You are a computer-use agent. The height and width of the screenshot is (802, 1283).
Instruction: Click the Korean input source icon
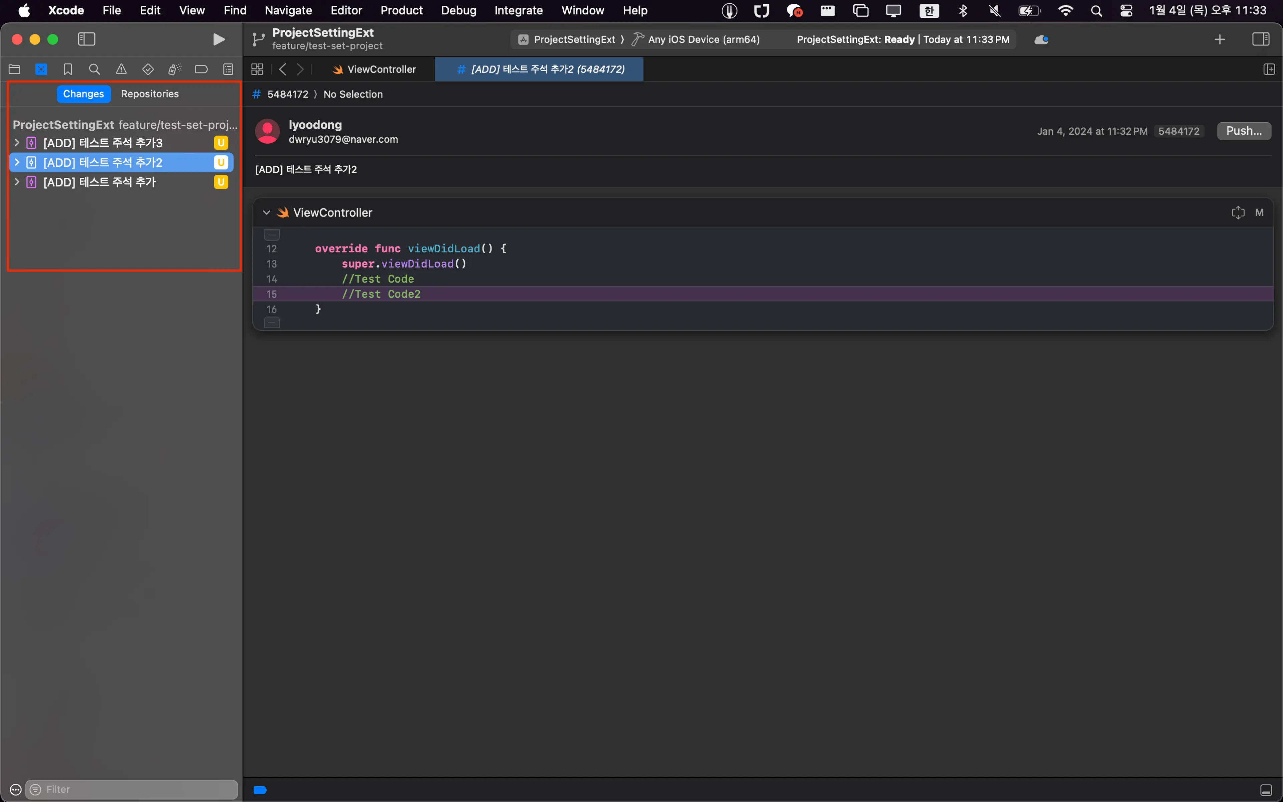(x=929, y=11)
